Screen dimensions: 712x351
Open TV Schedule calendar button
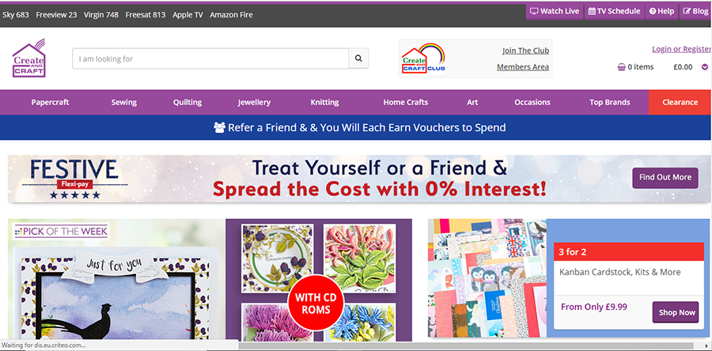(x=614, y=11)
